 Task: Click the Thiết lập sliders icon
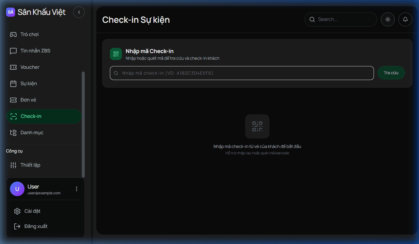tap(13, 165)
